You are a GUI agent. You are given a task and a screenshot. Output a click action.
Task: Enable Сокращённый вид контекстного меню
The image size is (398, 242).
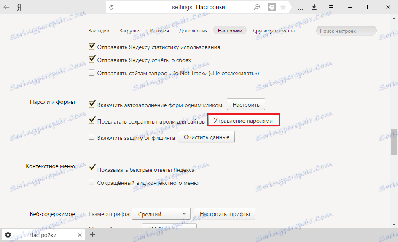tap(91, 182)
